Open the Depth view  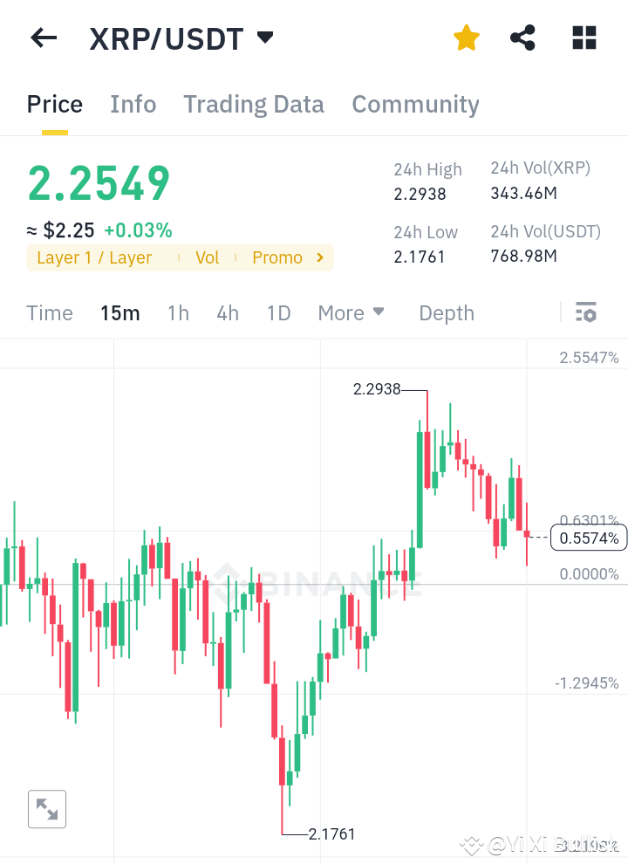pyautogui.click(x=446, y=312)
